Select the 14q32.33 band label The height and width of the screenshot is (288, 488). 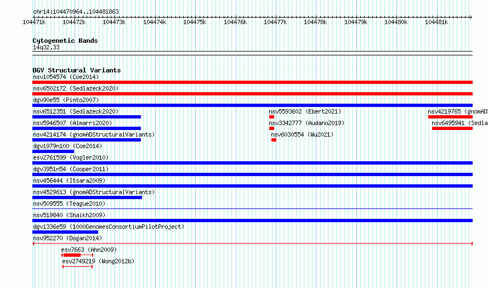point(46,47)
